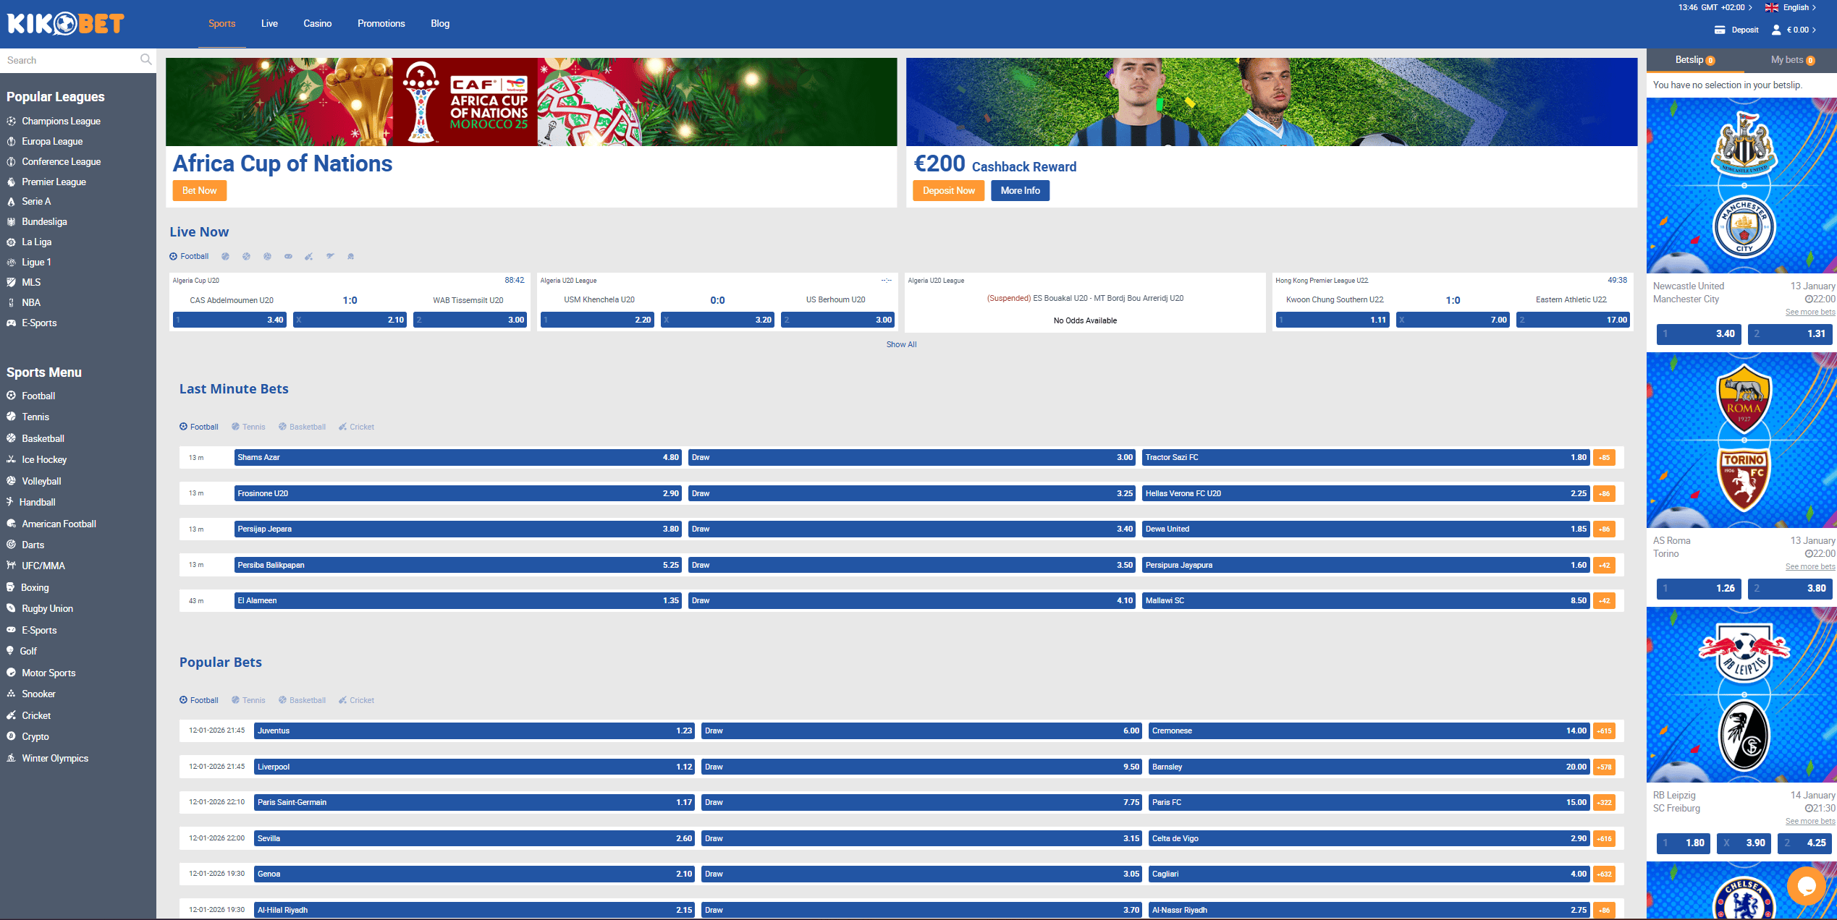This screenshot has width=1837, height=920.
Task: Click See more bets for RB Leipzig match
Action: tap(1810, 821)
